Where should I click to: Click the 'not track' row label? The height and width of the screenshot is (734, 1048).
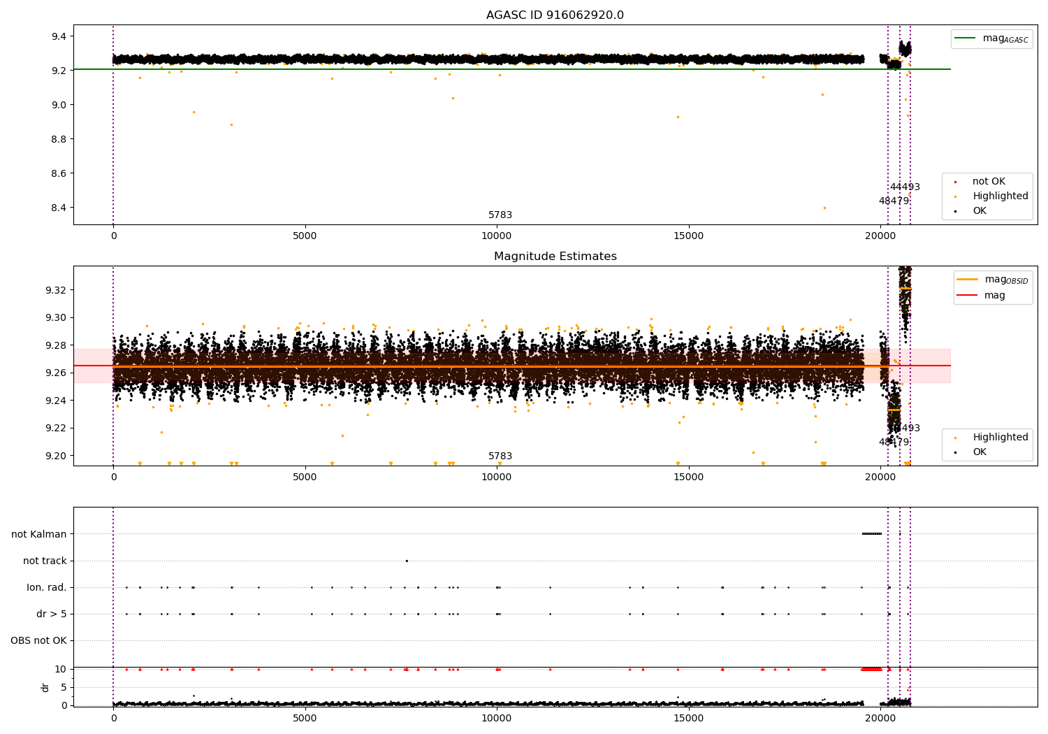pyautogui.click(x=45, y=561)
